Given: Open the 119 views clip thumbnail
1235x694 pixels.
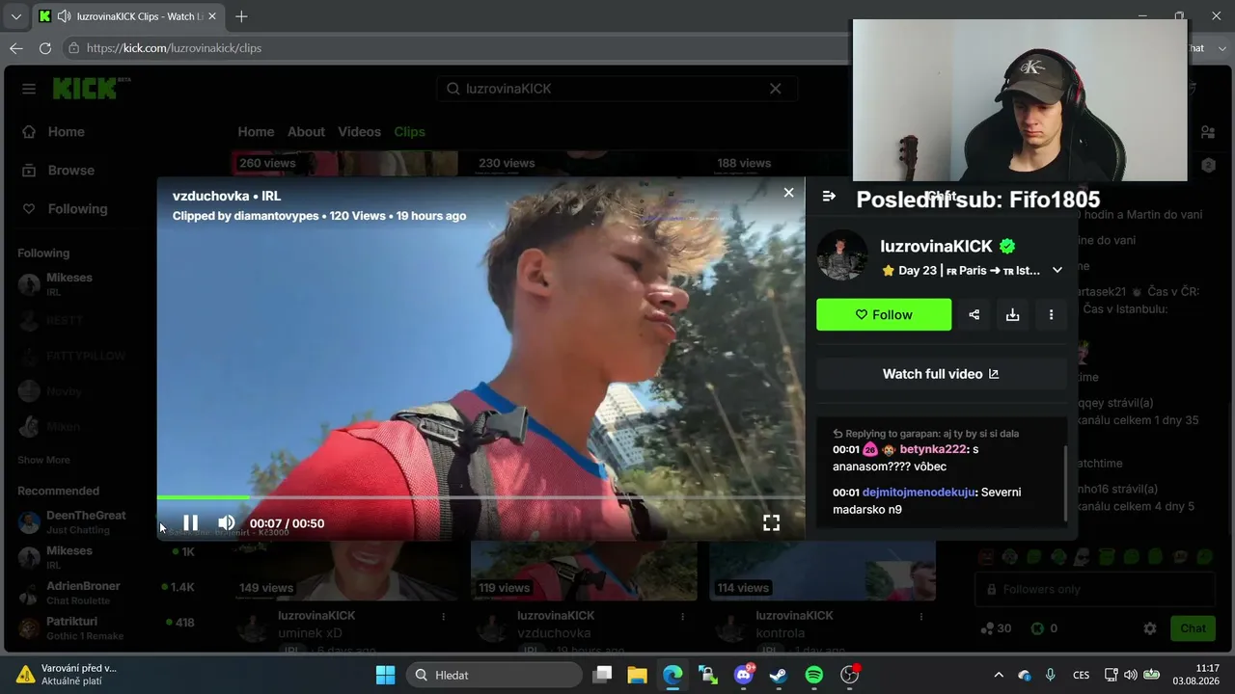Looking at the screenshot, I should coord(584,571).
